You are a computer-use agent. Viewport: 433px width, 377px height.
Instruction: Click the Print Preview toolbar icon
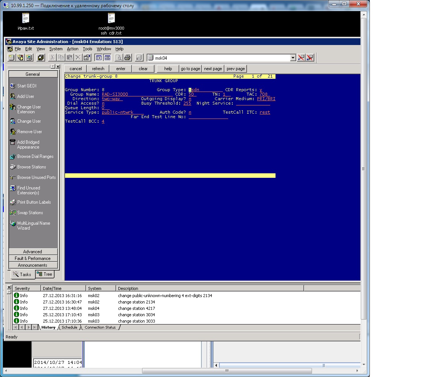(118, 58)
